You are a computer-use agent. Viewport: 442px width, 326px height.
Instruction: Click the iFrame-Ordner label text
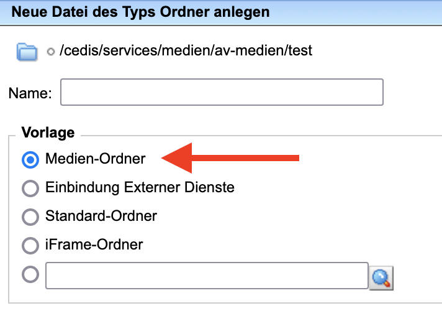(94, 244)
